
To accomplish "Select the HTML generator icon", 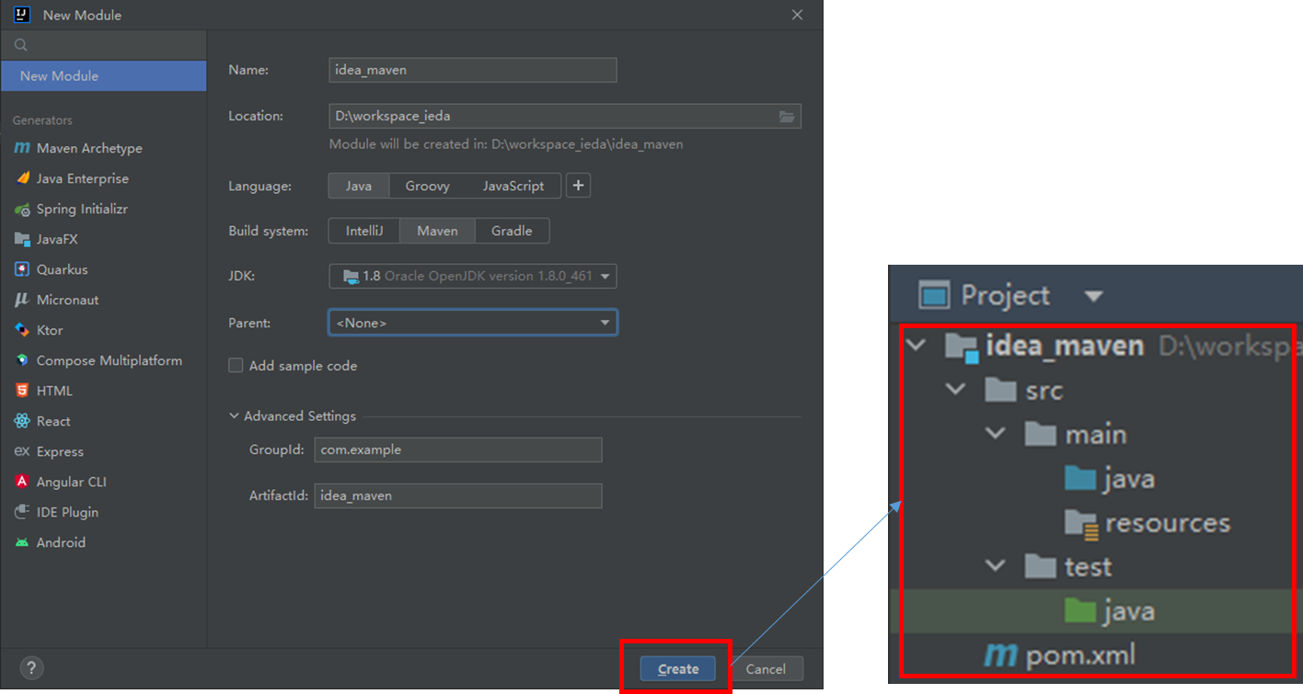I will [22, 391].
